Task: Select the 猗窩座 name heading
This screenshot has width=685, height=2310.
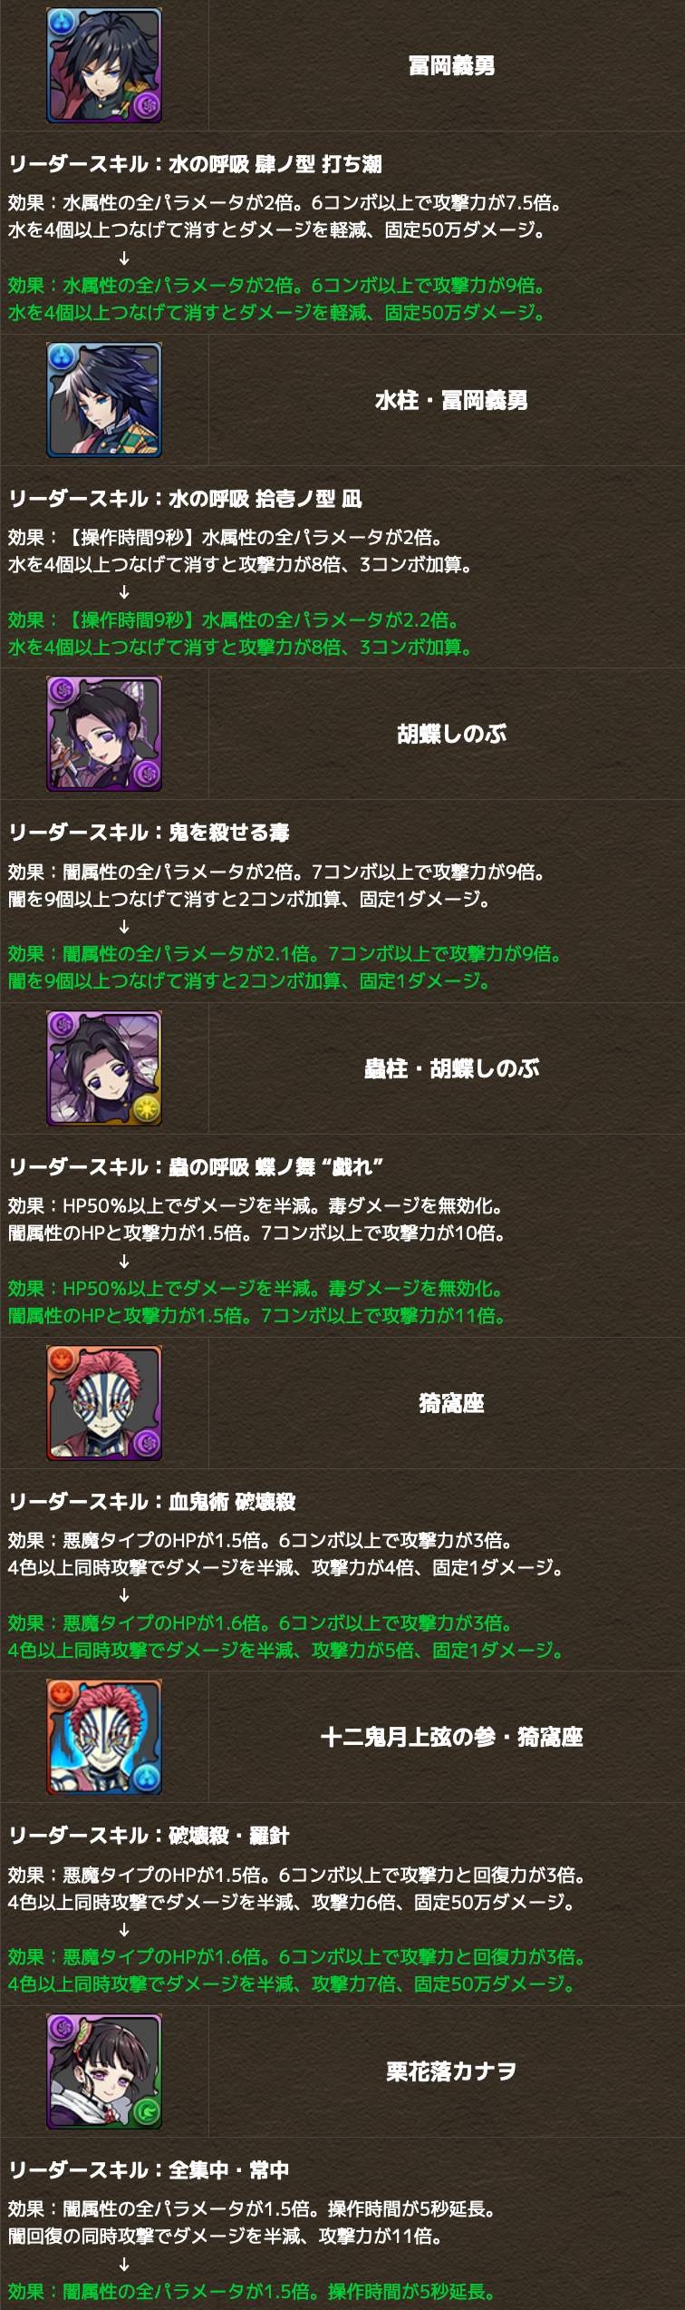Action: coord(451,1403)
